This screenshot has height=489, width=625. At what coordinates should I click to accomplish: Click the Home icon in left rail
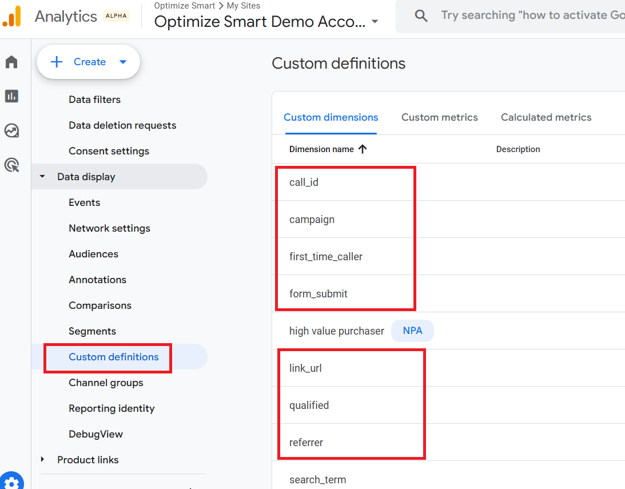(x=11, y=62)
